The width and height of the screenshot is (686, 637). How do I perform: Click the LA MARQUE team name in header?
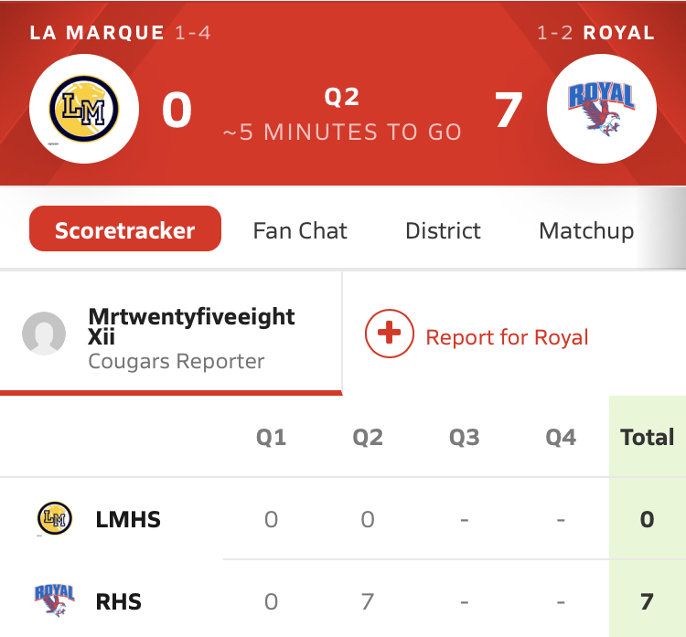[97, 34]
